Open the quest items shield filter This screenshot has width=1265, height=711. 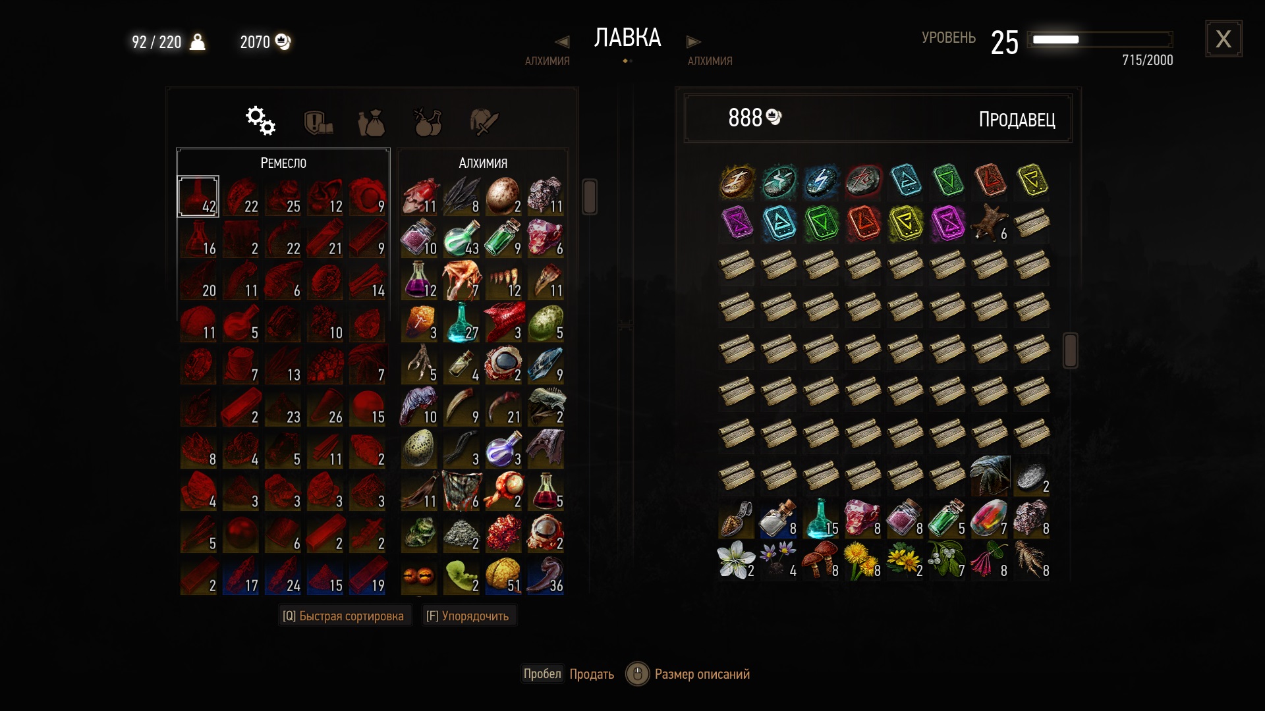[318, 122]
